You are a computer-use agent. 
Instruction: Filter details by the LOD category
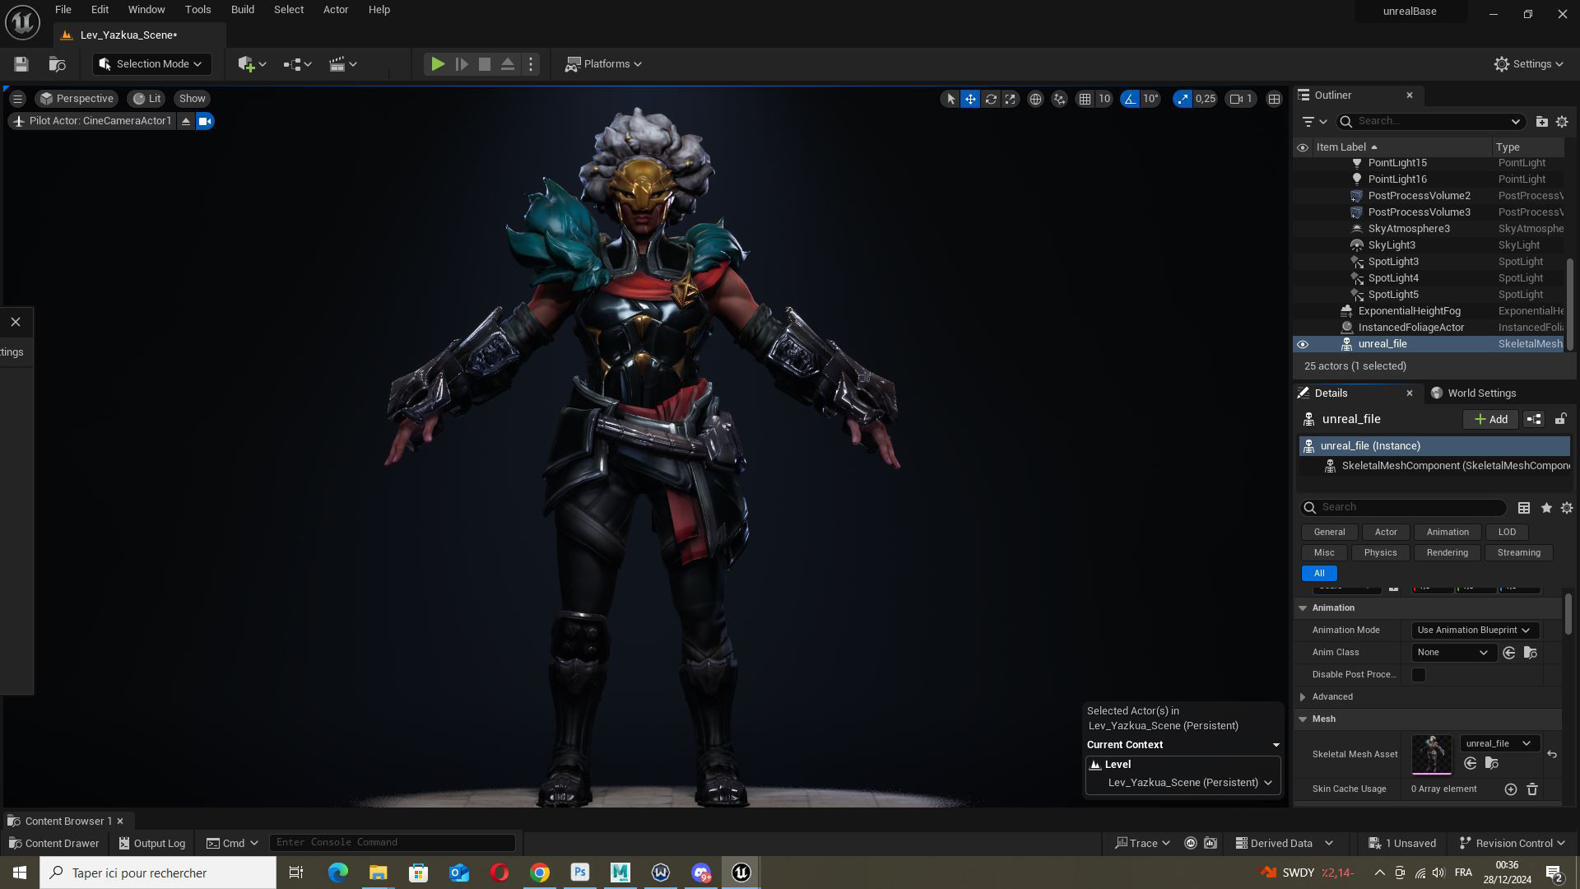tap(1507, 532)
